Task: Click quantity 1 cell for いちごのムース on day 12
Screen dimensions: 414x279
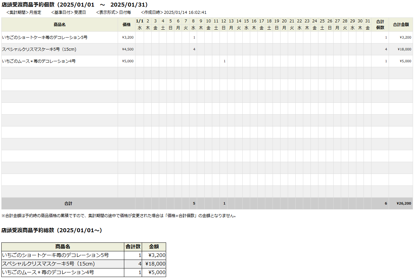Action: (224, 61)
